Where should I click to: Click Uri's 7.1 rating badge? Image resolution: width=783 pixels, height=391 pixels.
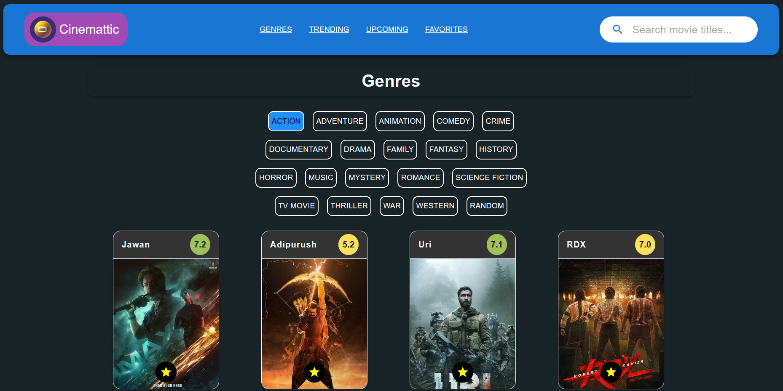click(497, 245)
